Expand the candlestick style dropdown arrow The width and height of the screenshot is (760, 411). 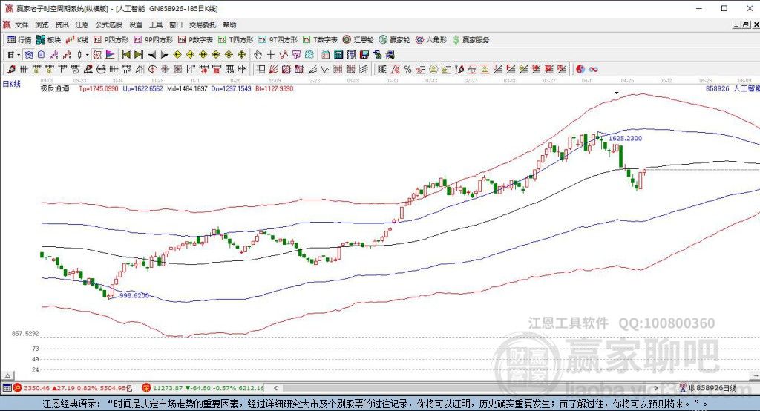(87, 54)
